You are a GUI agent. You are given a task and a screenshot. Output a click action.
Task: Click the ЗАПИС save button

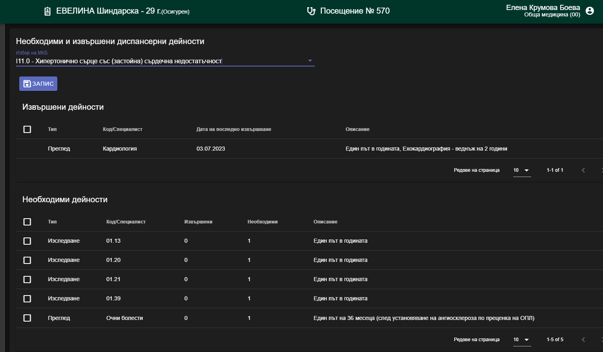click(38, 84)
